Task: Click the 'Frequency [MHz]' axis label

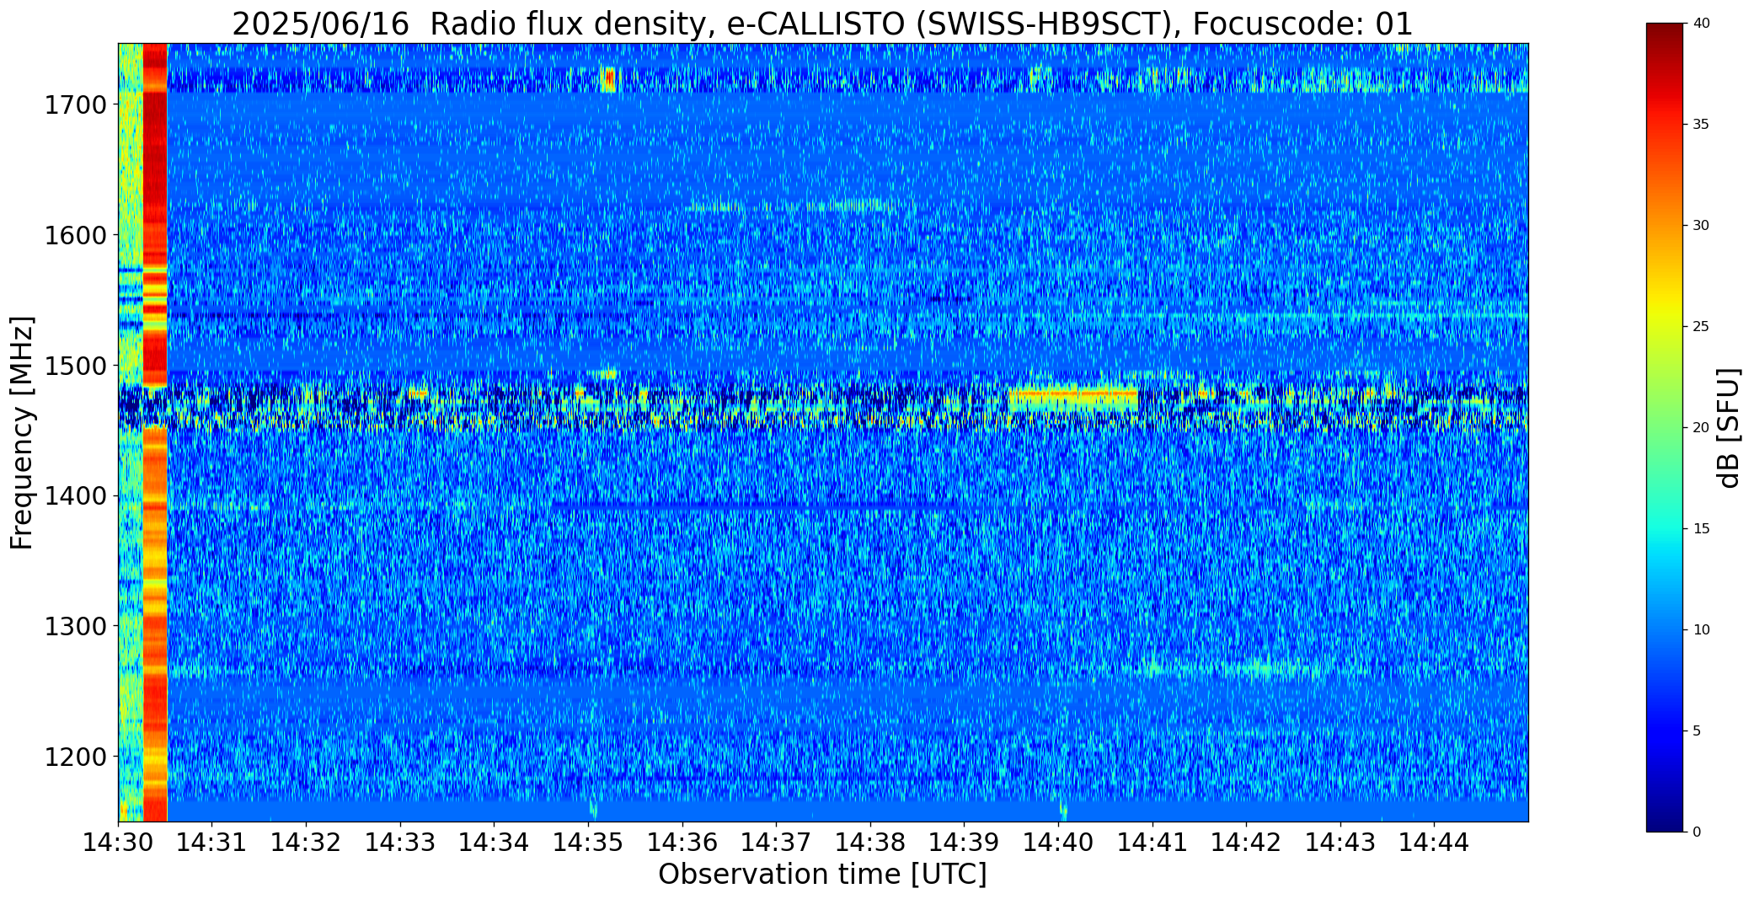Action: 23,433
